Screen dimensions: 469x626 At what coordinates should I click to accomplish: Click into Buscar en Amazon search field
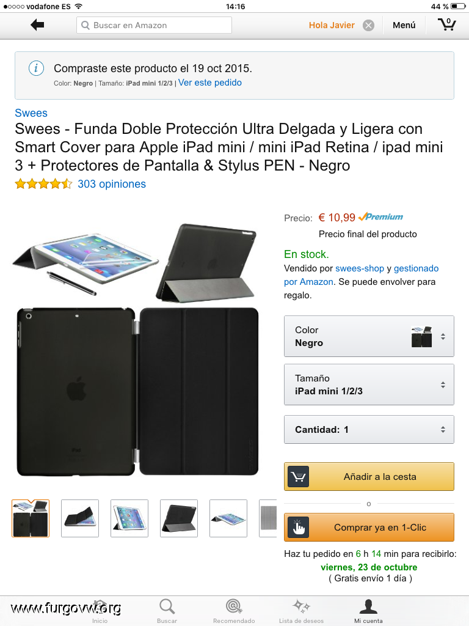(154, 25)
